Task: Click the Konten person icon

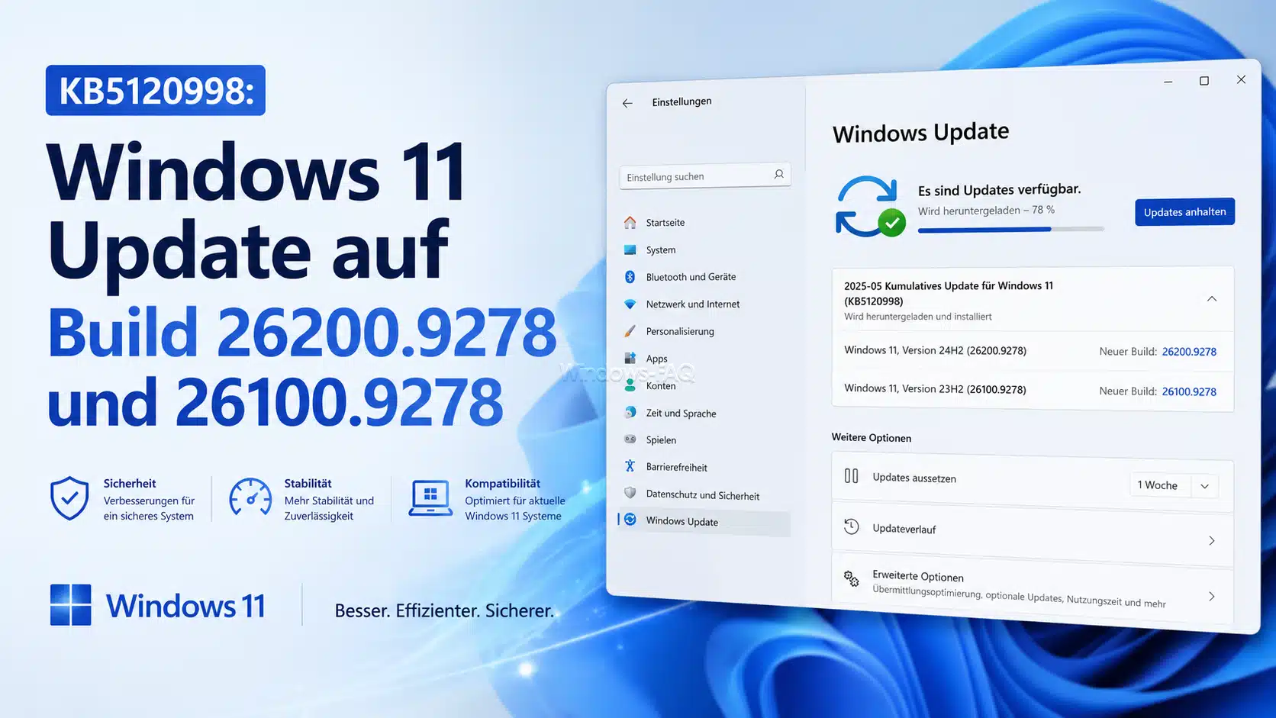Action: tap(630, 385)
